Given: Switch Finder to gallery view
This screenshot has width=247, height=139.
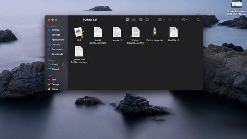Looking at the screenshot, I should pyautogui.click(x=147, y=20).
